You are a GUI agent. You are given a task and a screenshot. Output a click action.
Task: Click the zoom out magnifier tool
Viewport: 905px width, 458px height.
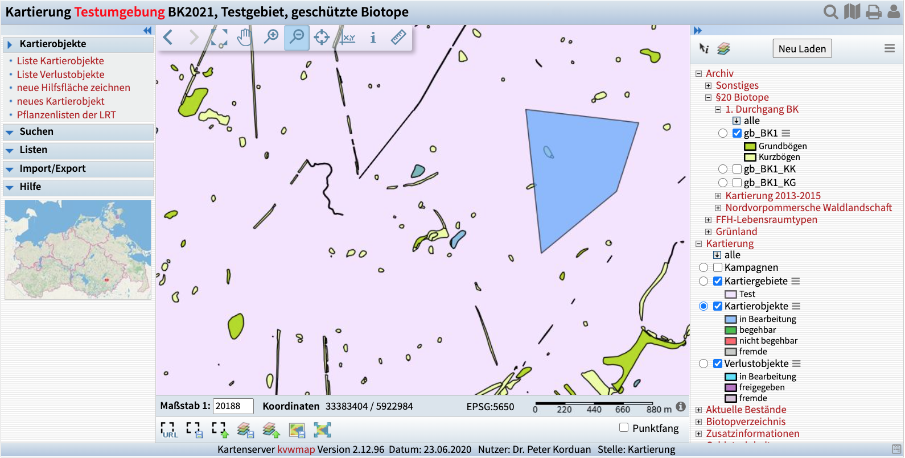tap(297, 38)
